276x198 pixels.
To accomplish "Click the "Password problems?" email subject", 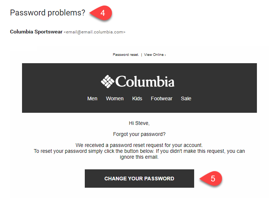I will pyautogui.click(x=47, y=13).
